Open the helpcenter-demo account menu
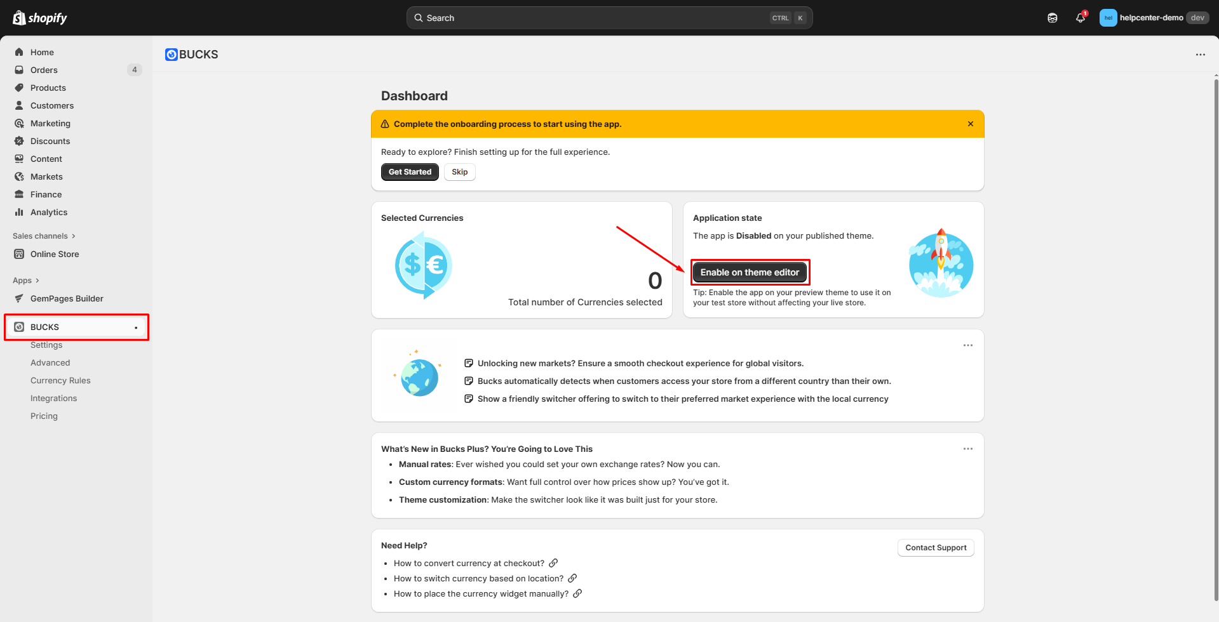 [x=1152, y=18]
